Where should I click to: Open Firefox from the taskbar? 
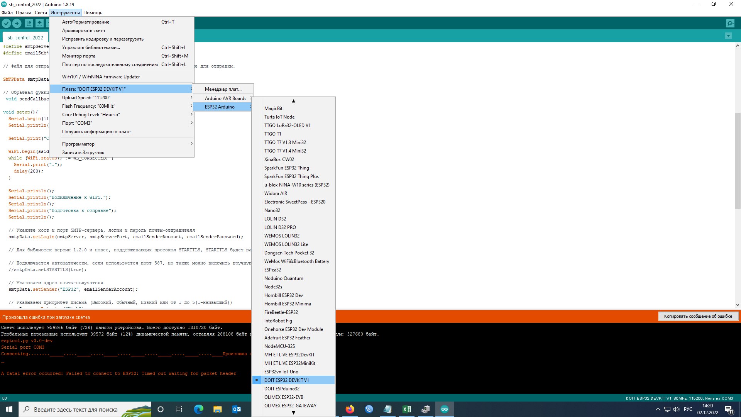(350, 409)
